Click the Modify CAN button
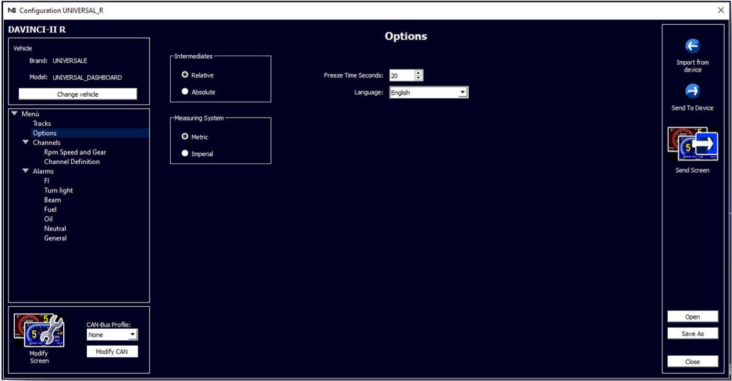The width and height of the screenshot is (732, 381). 112,352
